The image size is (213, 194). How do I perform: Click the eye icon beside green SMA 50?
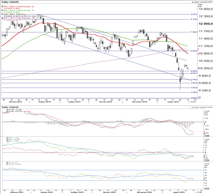pos(3,11)
